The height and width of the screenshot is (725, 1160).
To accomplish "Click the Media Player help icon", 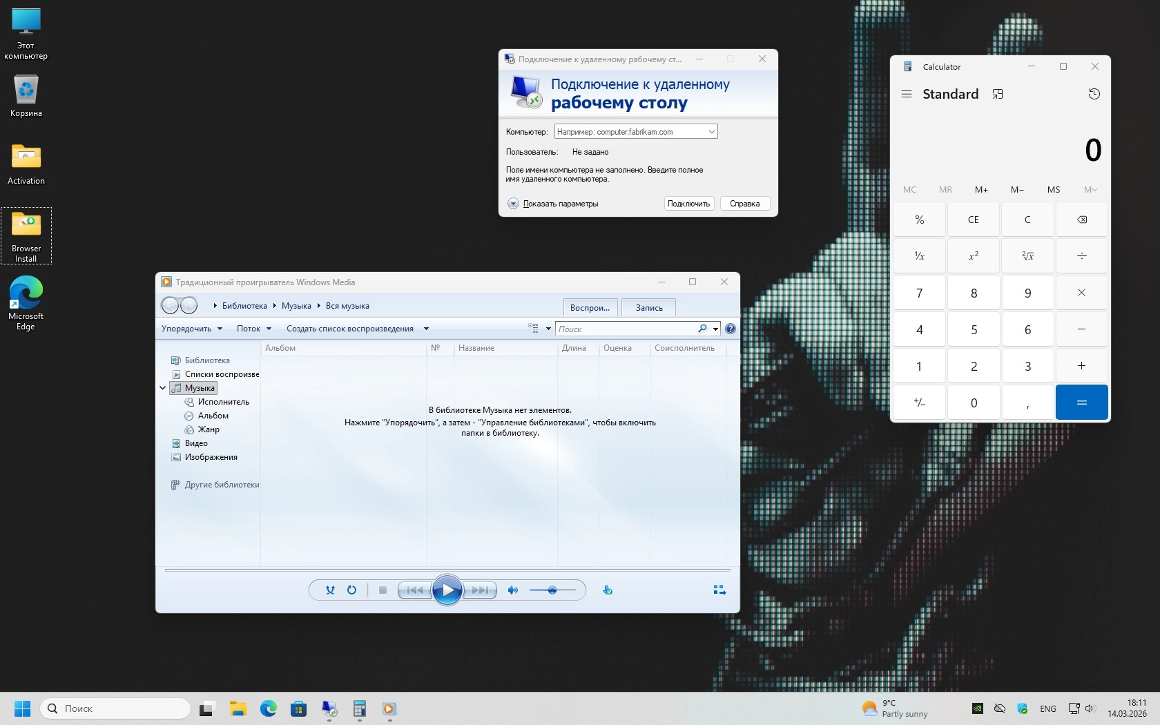I will click(731, 329).
